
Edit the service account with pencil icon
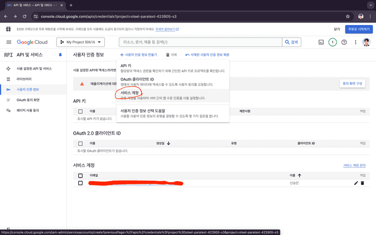[356, 183]
